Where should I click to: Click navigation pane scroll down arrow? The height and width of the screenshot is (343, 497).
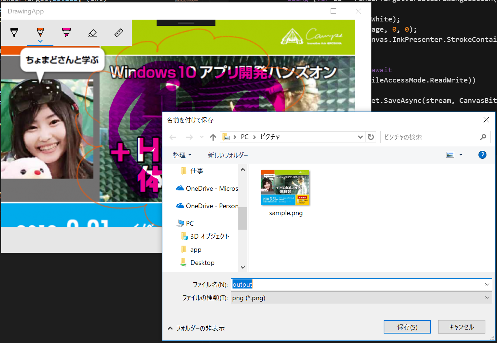(243, 267)
